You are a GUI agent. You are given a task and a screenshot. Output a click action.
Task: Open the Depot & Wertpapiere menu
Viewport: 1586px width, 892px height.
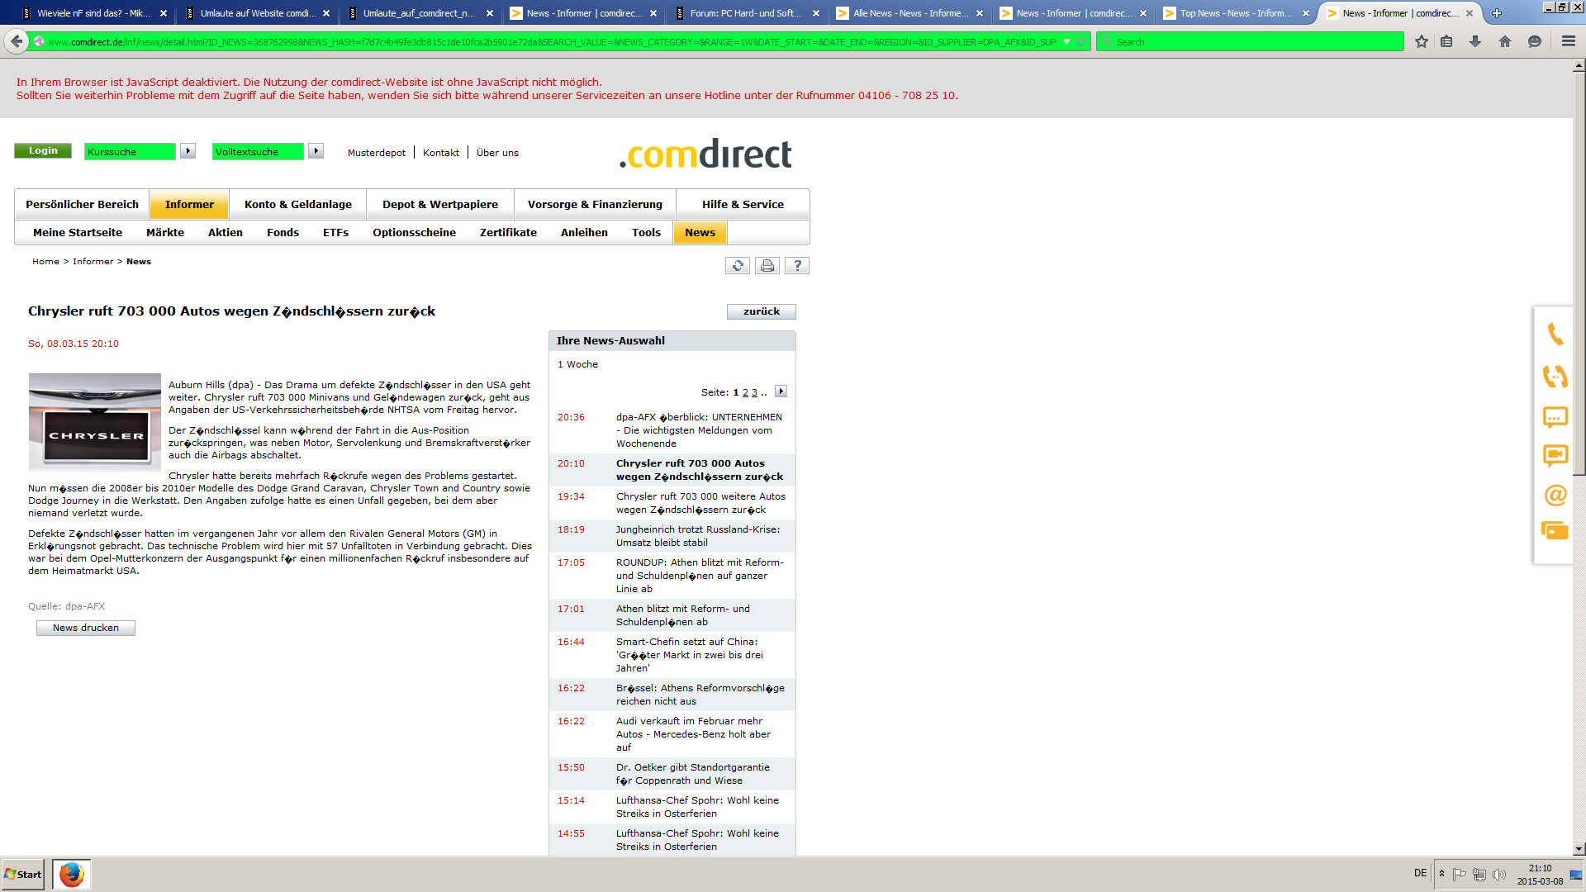pos(440,204)
